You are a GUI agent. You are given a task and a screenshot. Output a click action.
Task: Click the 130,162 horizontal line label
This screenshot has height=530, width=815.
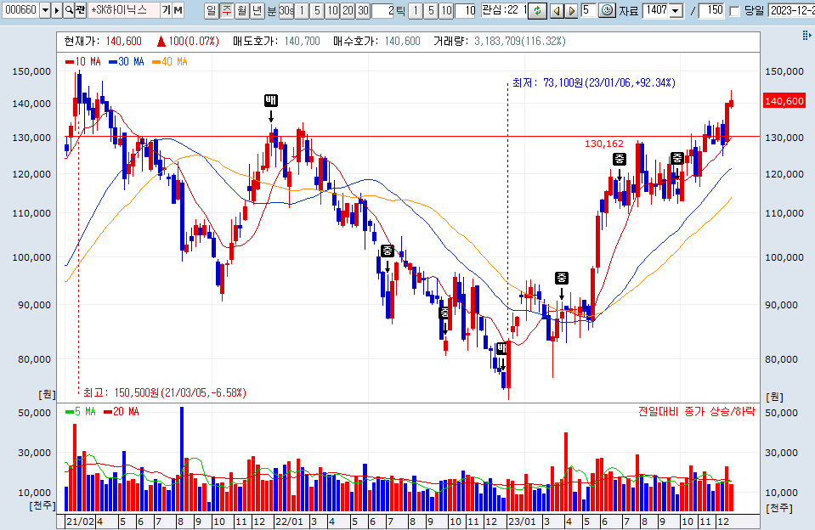click(x=604, y=144)
